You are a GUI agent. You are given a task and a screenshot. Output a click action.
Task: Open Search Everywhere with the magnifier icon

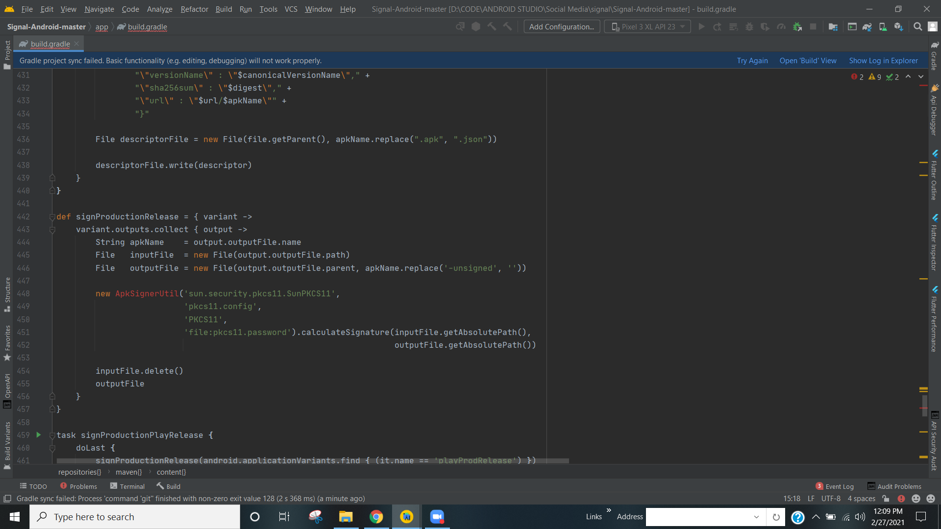(x=917, y=26)
